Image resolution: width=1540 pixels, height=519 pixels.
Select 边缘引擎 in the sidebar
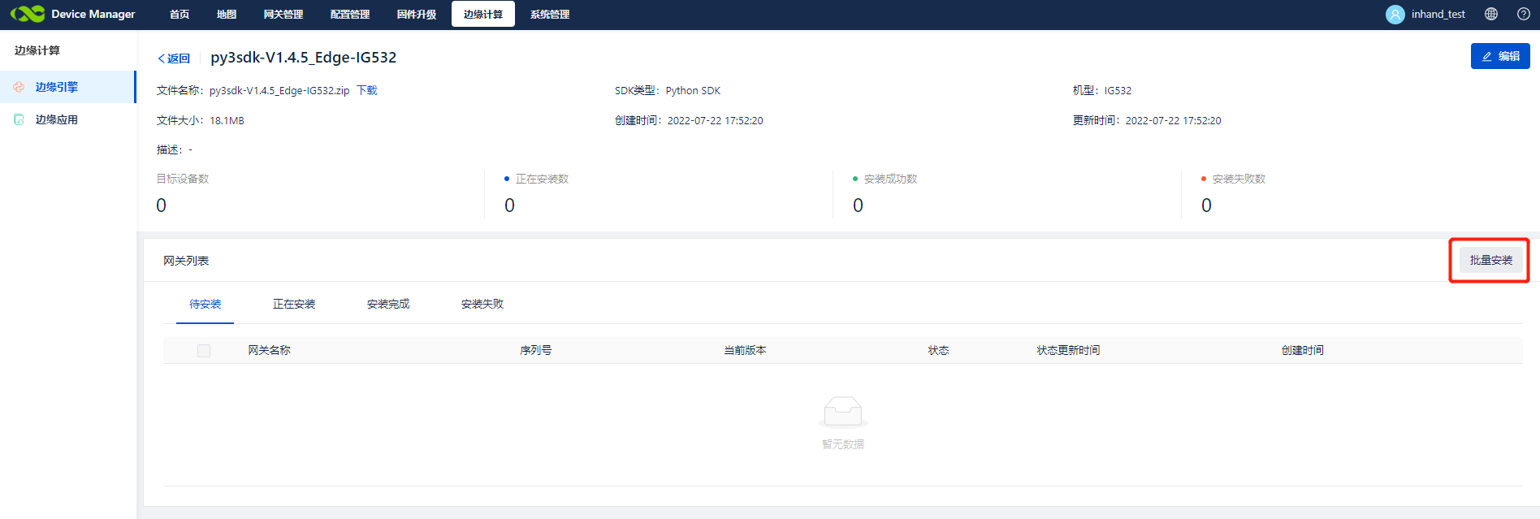(x=68, y=87)
